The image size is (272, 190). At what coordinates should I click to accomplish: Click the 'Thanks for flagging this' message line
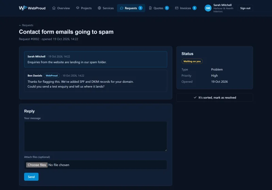(x=81, y=82)
